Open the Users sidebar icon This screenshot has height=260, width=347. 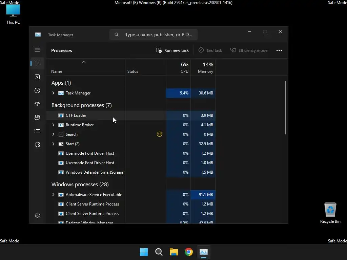pos(37,117)
